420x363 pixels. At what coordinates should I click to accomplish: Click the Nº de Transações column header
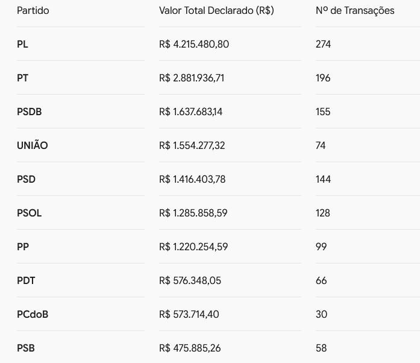(x=355, y=11)
